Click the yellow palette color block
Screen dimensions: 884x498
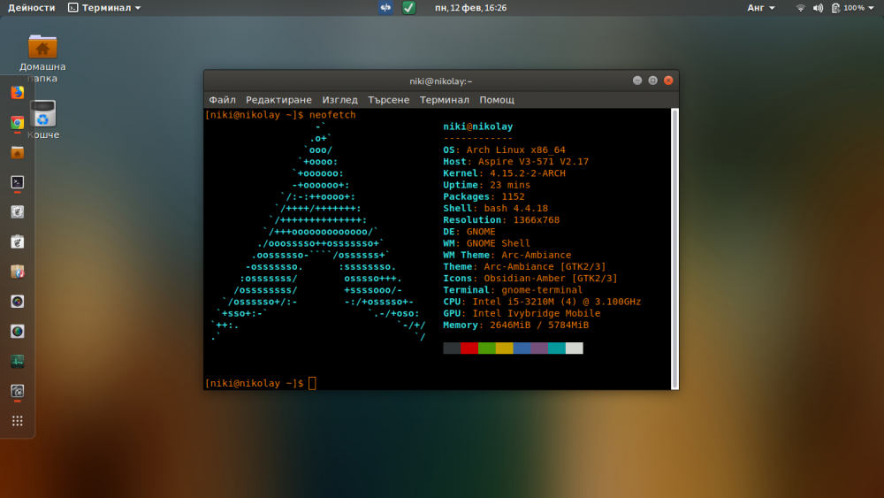pyautogui.click(x=504, y=348)
